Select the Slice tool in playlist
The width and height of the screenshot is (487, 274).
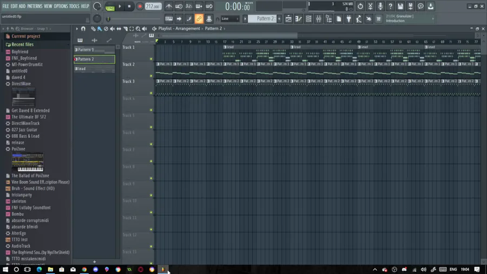pos(125,29)
